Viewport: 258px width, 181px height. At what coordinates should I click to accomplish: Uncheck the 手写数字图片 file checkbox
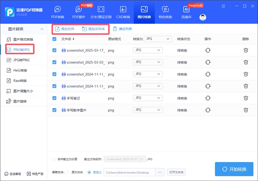(54, 110)
